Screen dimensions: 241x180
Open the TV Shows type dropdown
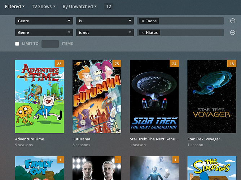44,6
